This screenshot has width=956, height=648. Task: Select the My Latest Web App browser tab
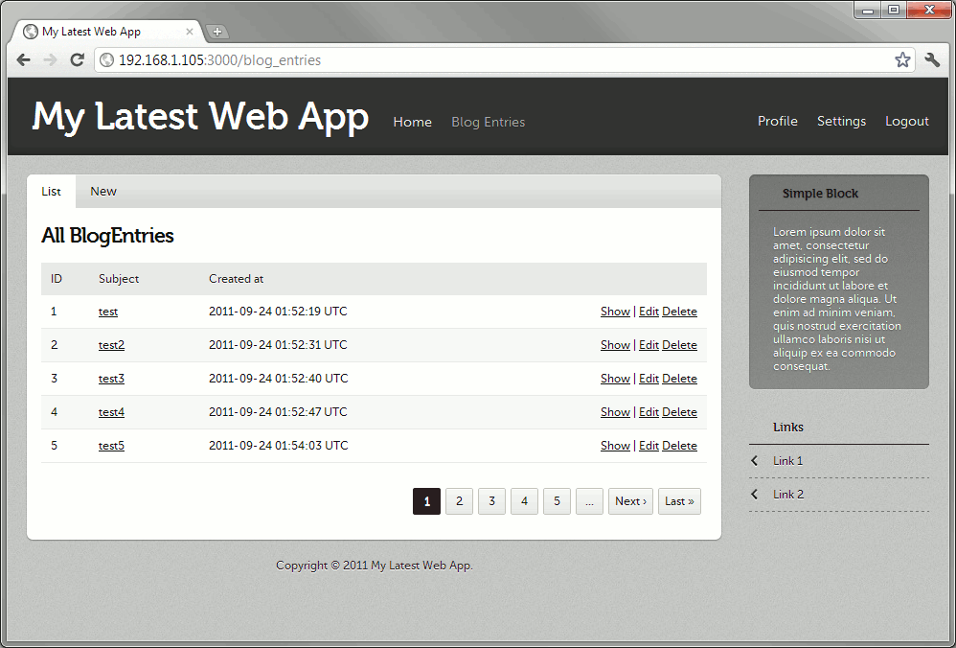tap(106, 32)
